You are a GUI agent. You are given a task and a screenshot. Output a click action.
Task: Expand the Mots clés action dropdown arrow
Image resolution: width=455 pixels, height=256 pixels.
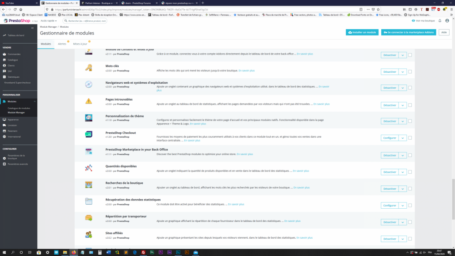(x=403, y=71)
